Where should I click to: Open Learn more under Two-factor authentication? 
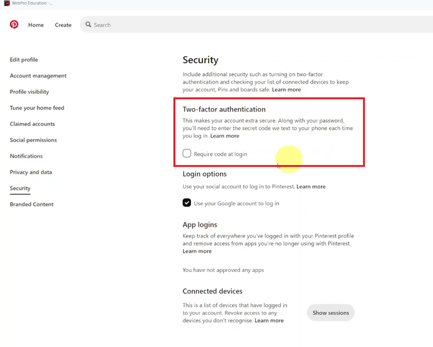225,136
